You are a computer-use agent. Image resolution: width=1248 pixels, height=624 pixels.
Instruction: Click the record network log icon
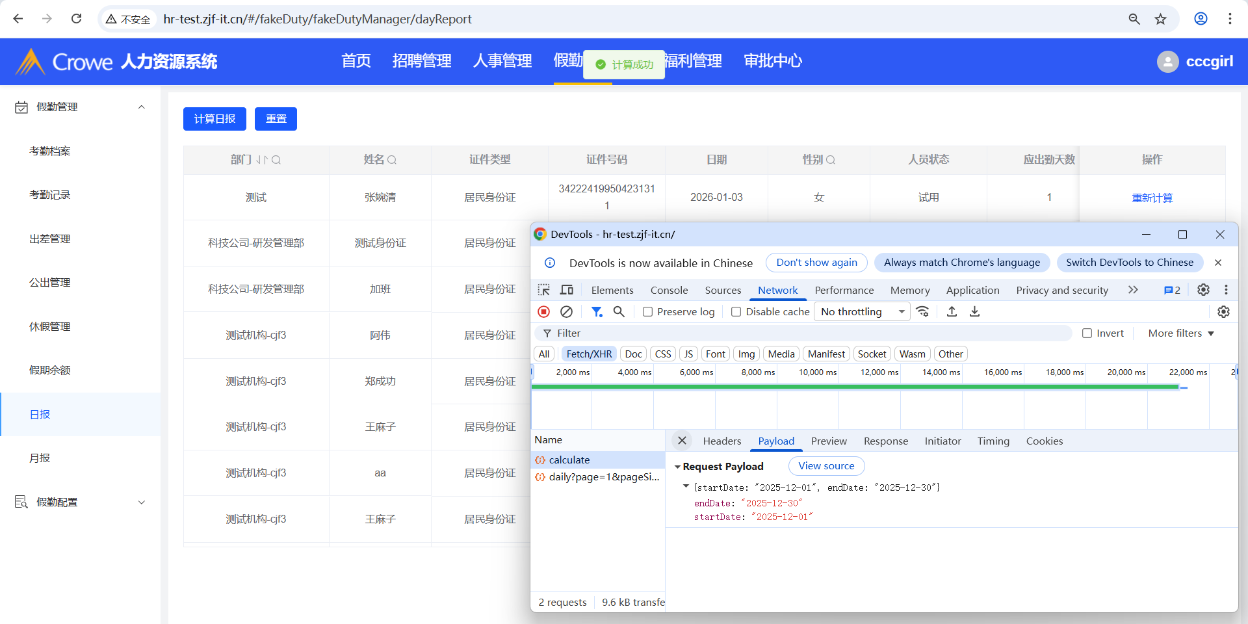[544, 312]
